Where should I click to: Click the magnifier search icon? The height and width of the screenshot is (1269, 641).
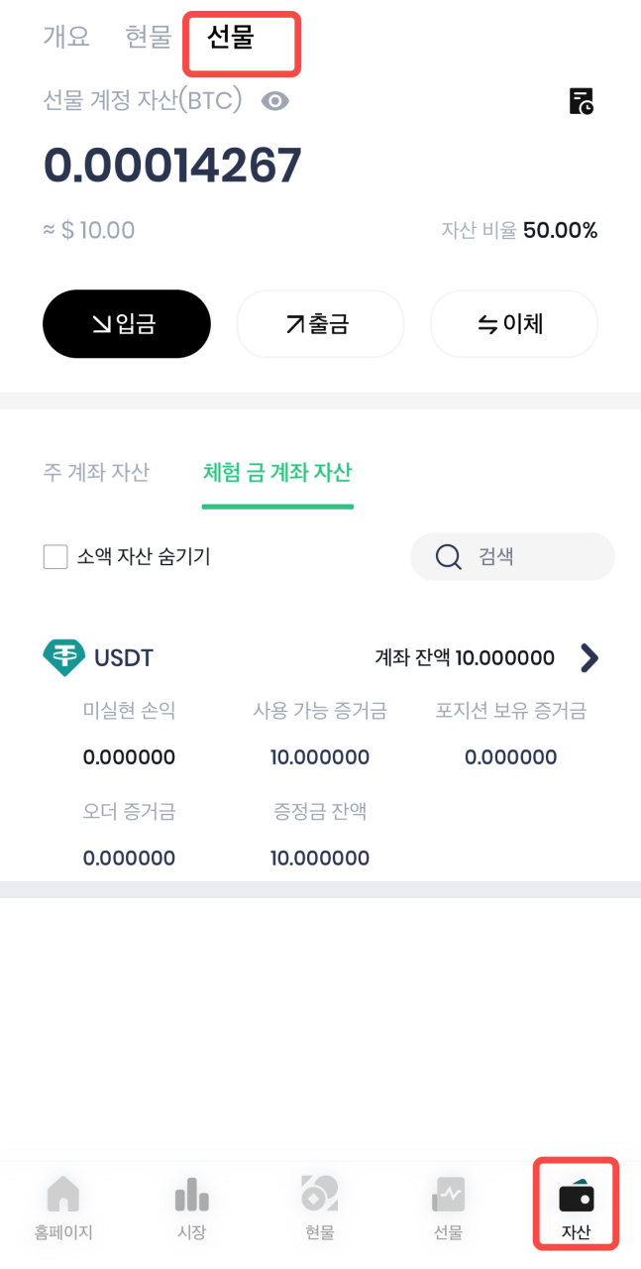click(x=449, y=557)
